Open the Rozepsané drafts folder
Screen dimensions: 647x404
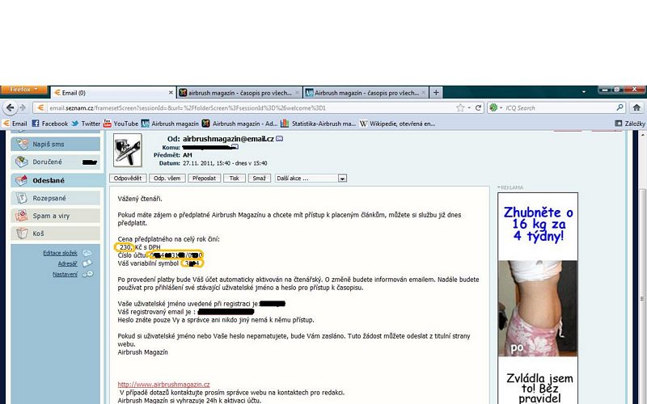(x=50, y=198)
